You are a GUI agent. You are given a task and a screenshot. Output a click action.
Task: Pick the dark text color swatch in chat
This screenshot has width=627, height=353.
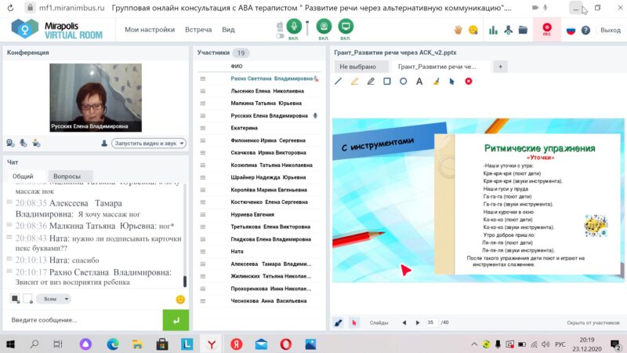point(15,299)
